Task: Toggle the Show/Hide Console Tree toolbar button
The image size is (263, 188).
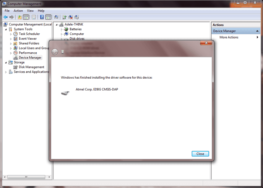Action: coord(26,17)
